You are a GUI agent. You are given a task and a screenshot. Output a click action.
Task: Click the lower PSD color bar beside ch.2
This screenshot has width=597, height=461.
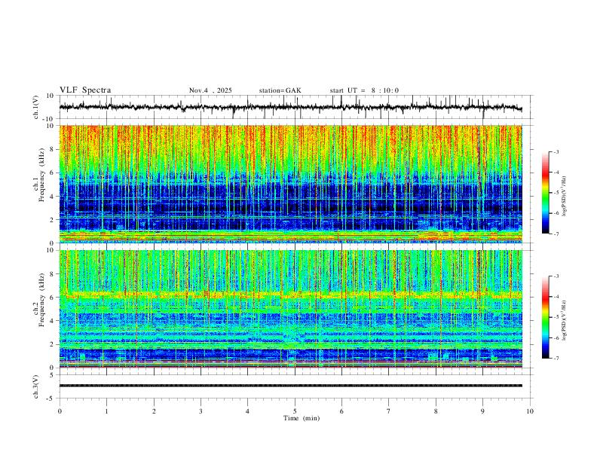(545, 317)
